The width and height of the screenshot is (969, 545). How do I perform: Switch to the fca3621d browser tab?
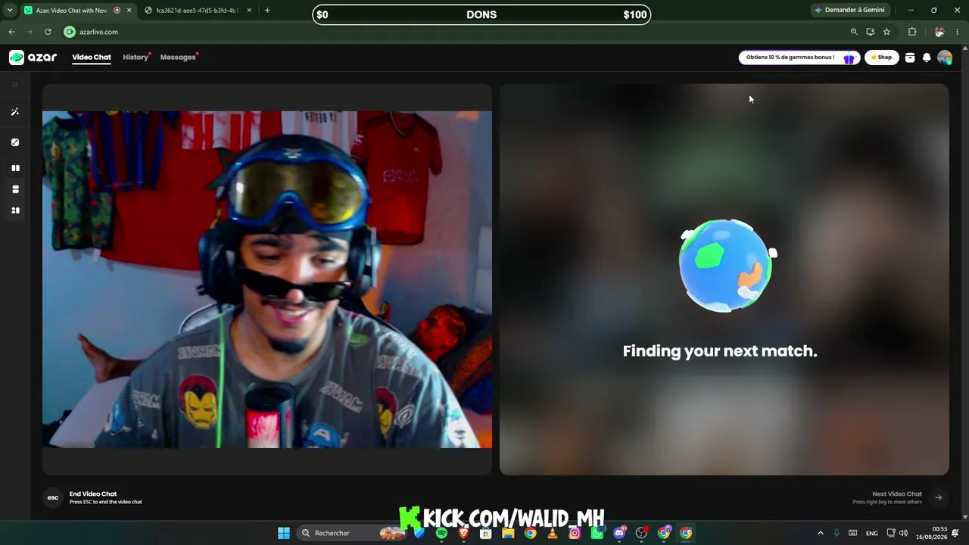point(198,11)
